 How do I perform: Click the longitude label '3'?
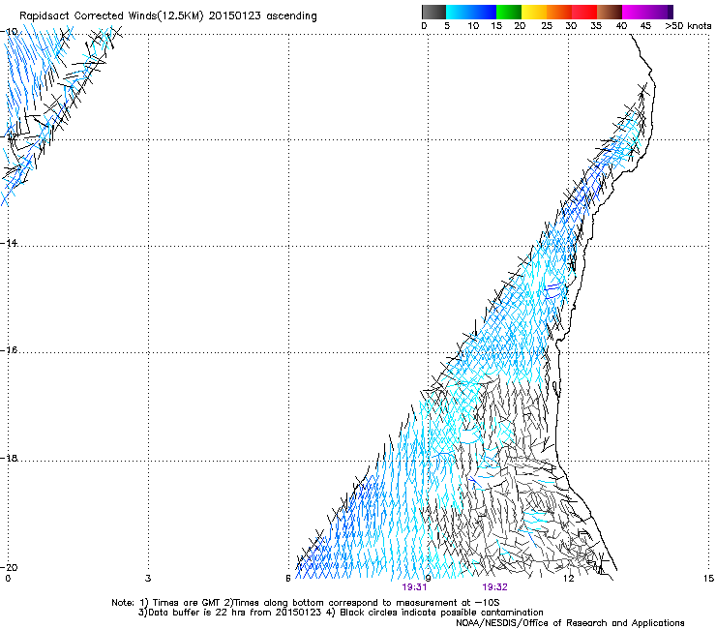click(x=148, y=579)
